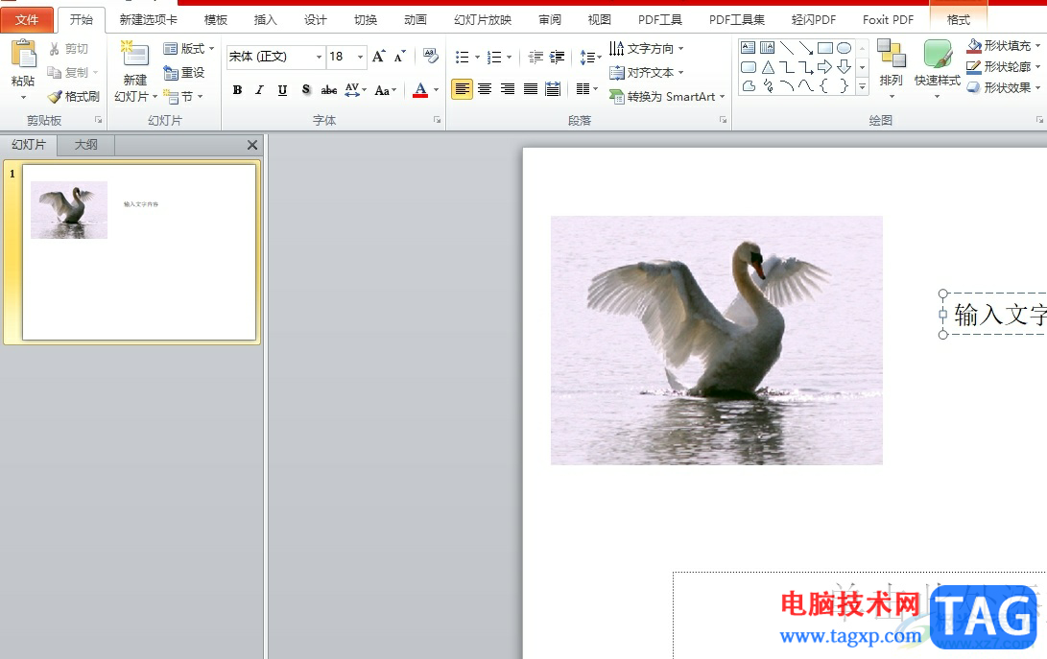The height and width of the screenshot is (659, 1047).
Task: Toggle bold formatting
Action: click(x=237, y=89)
